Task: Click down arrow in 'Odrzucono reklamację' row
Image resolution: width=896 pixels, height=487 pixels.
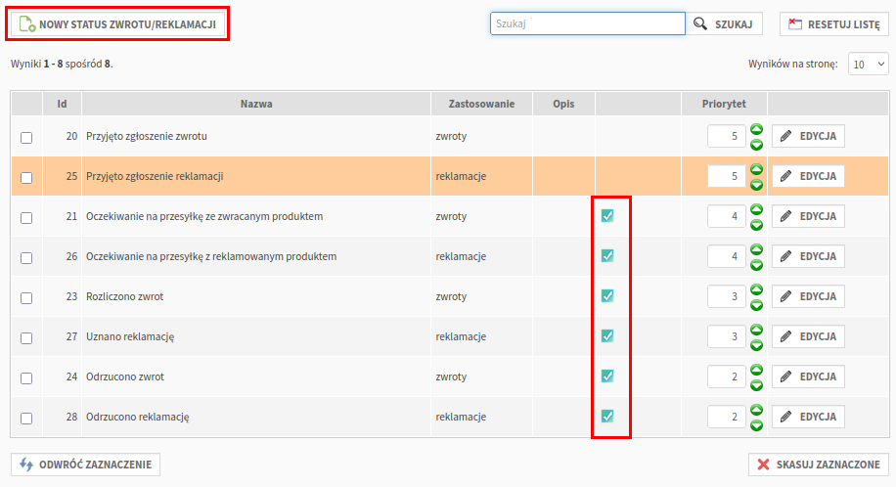Action: (756, 424)
